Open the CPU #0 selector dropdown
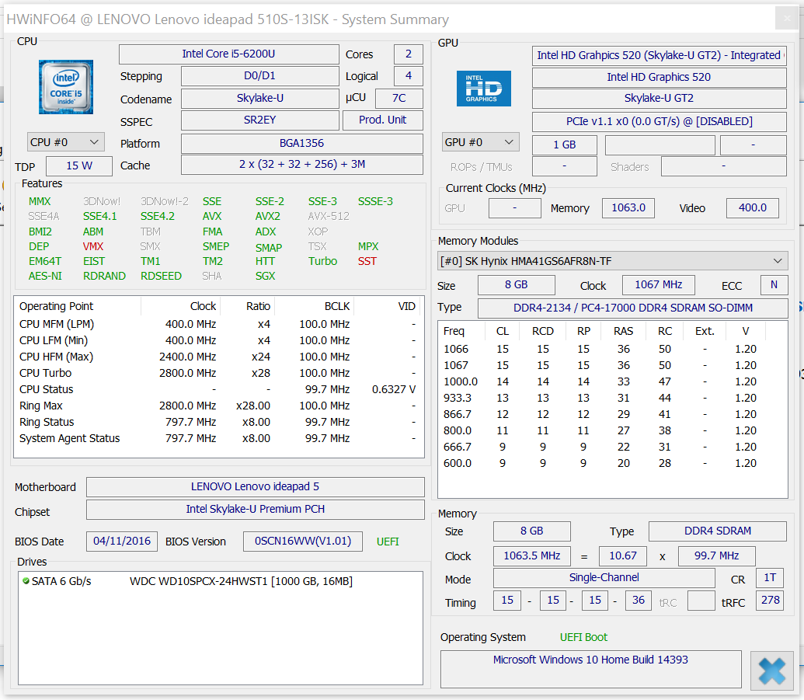 coord(65,142)
